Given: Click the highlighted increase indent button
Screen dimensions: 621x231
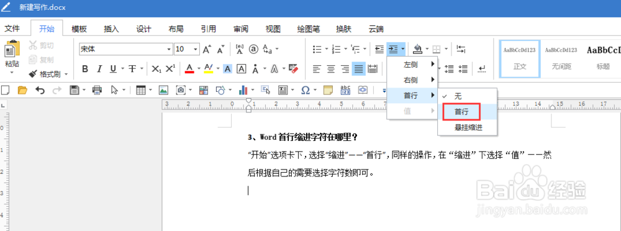Looking at the screenshot, I should [393, 49].
